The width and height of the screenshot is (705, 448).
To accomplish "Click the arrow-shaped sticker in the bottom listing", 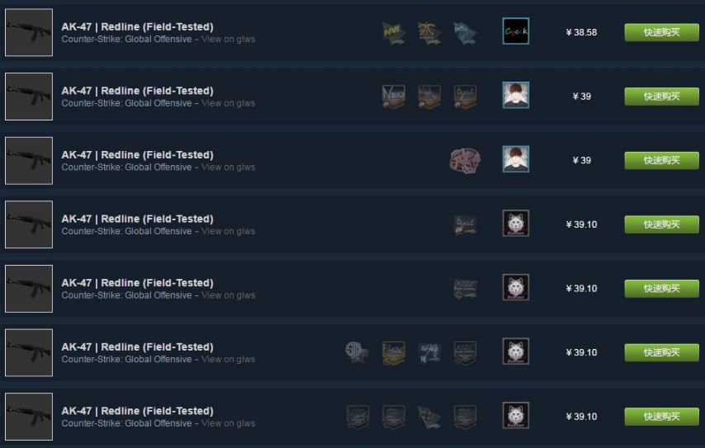I will click(x=429, y=417).
